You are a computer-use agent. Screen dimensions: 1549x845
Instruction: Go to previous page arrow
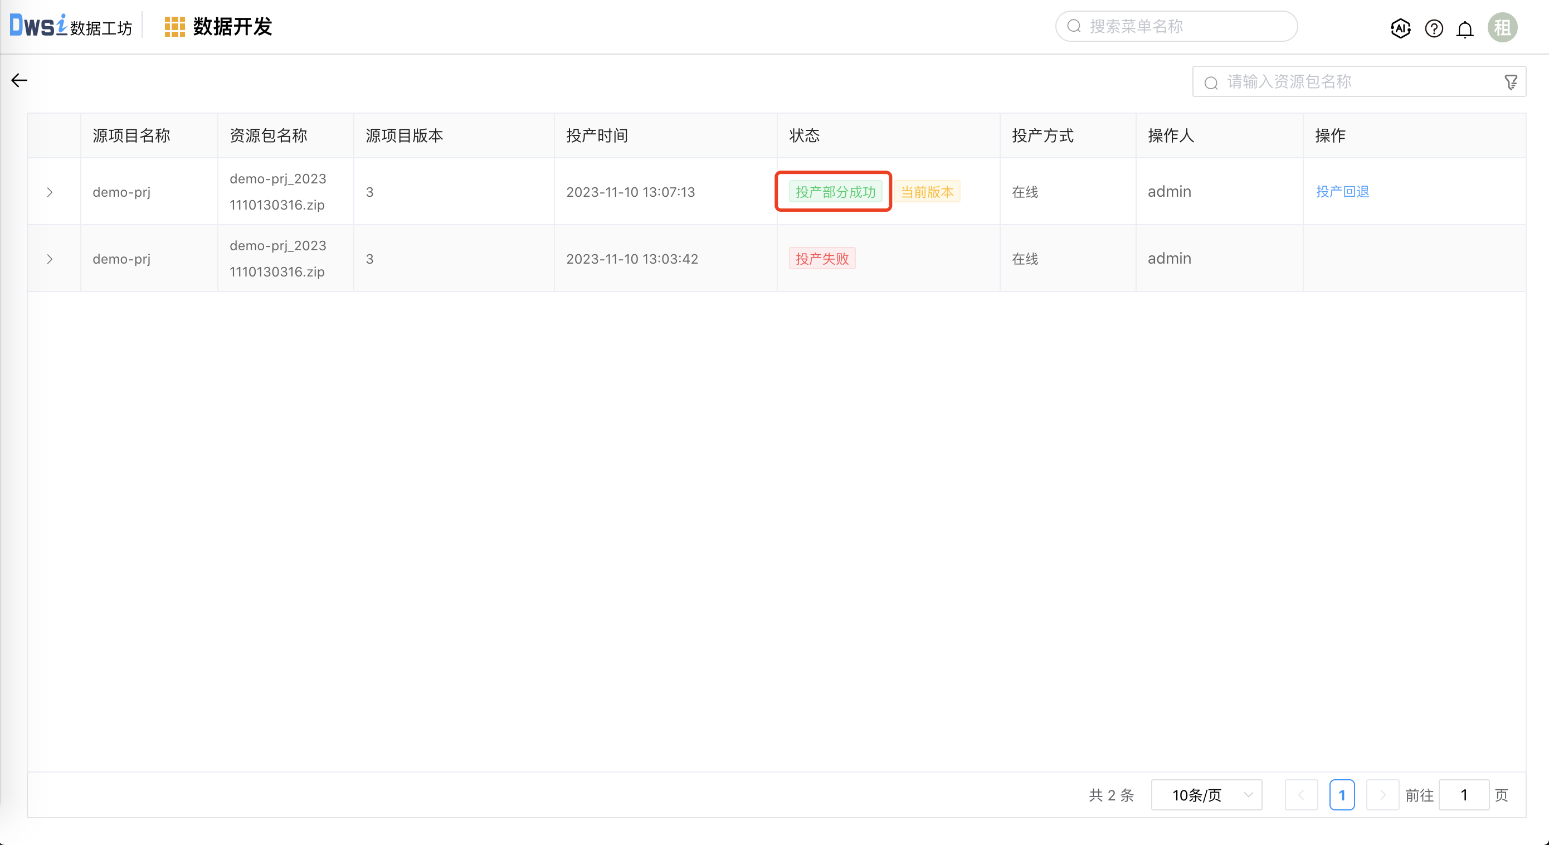[x=1300, y=795]
